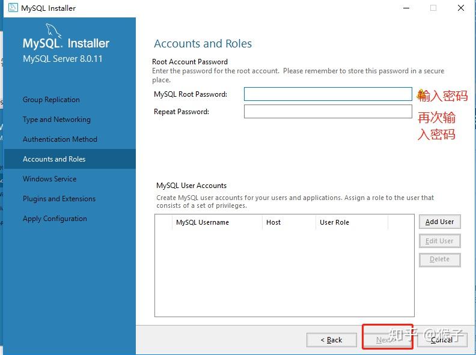
Task: Cancel the MySQL installation wizard
Action: [441, 340]
